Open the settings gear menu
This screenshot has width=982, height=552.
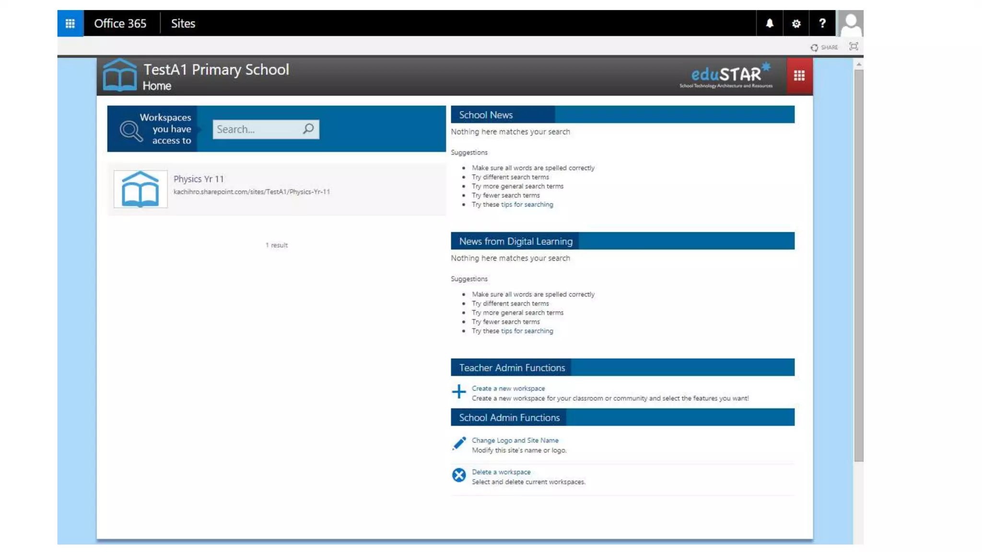pyautogui.click(x=796, y=23)
